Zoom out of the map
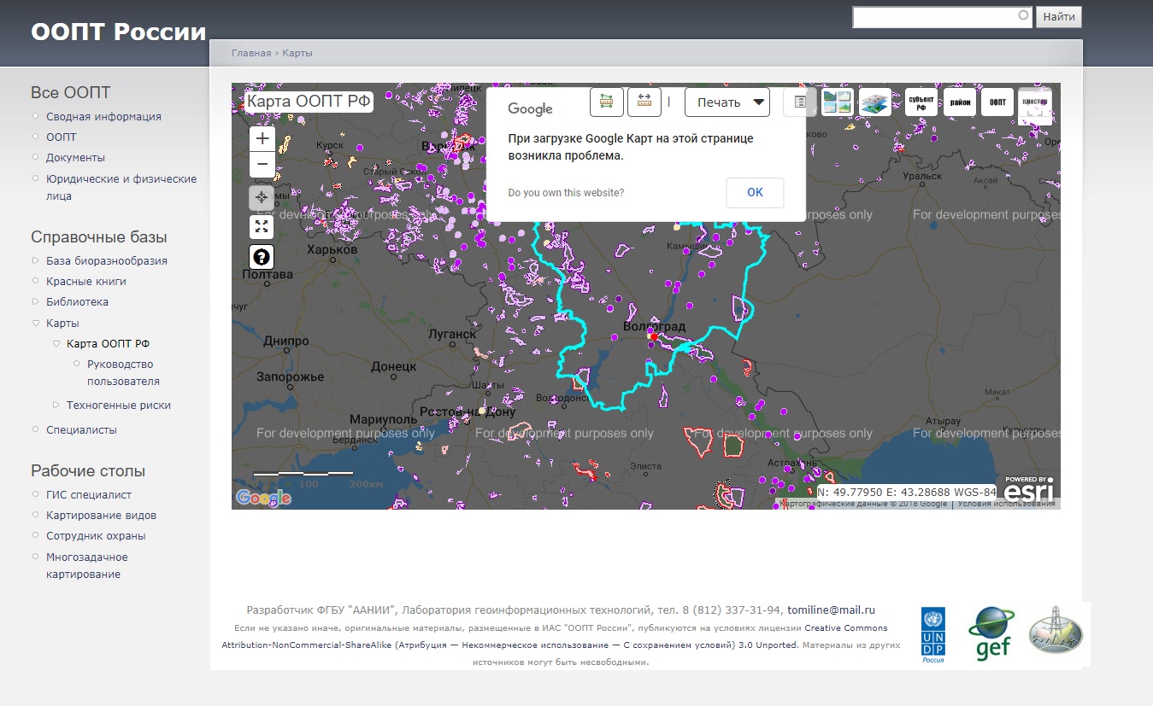This screenshot has width=1153, height=706. pos(262,164)
